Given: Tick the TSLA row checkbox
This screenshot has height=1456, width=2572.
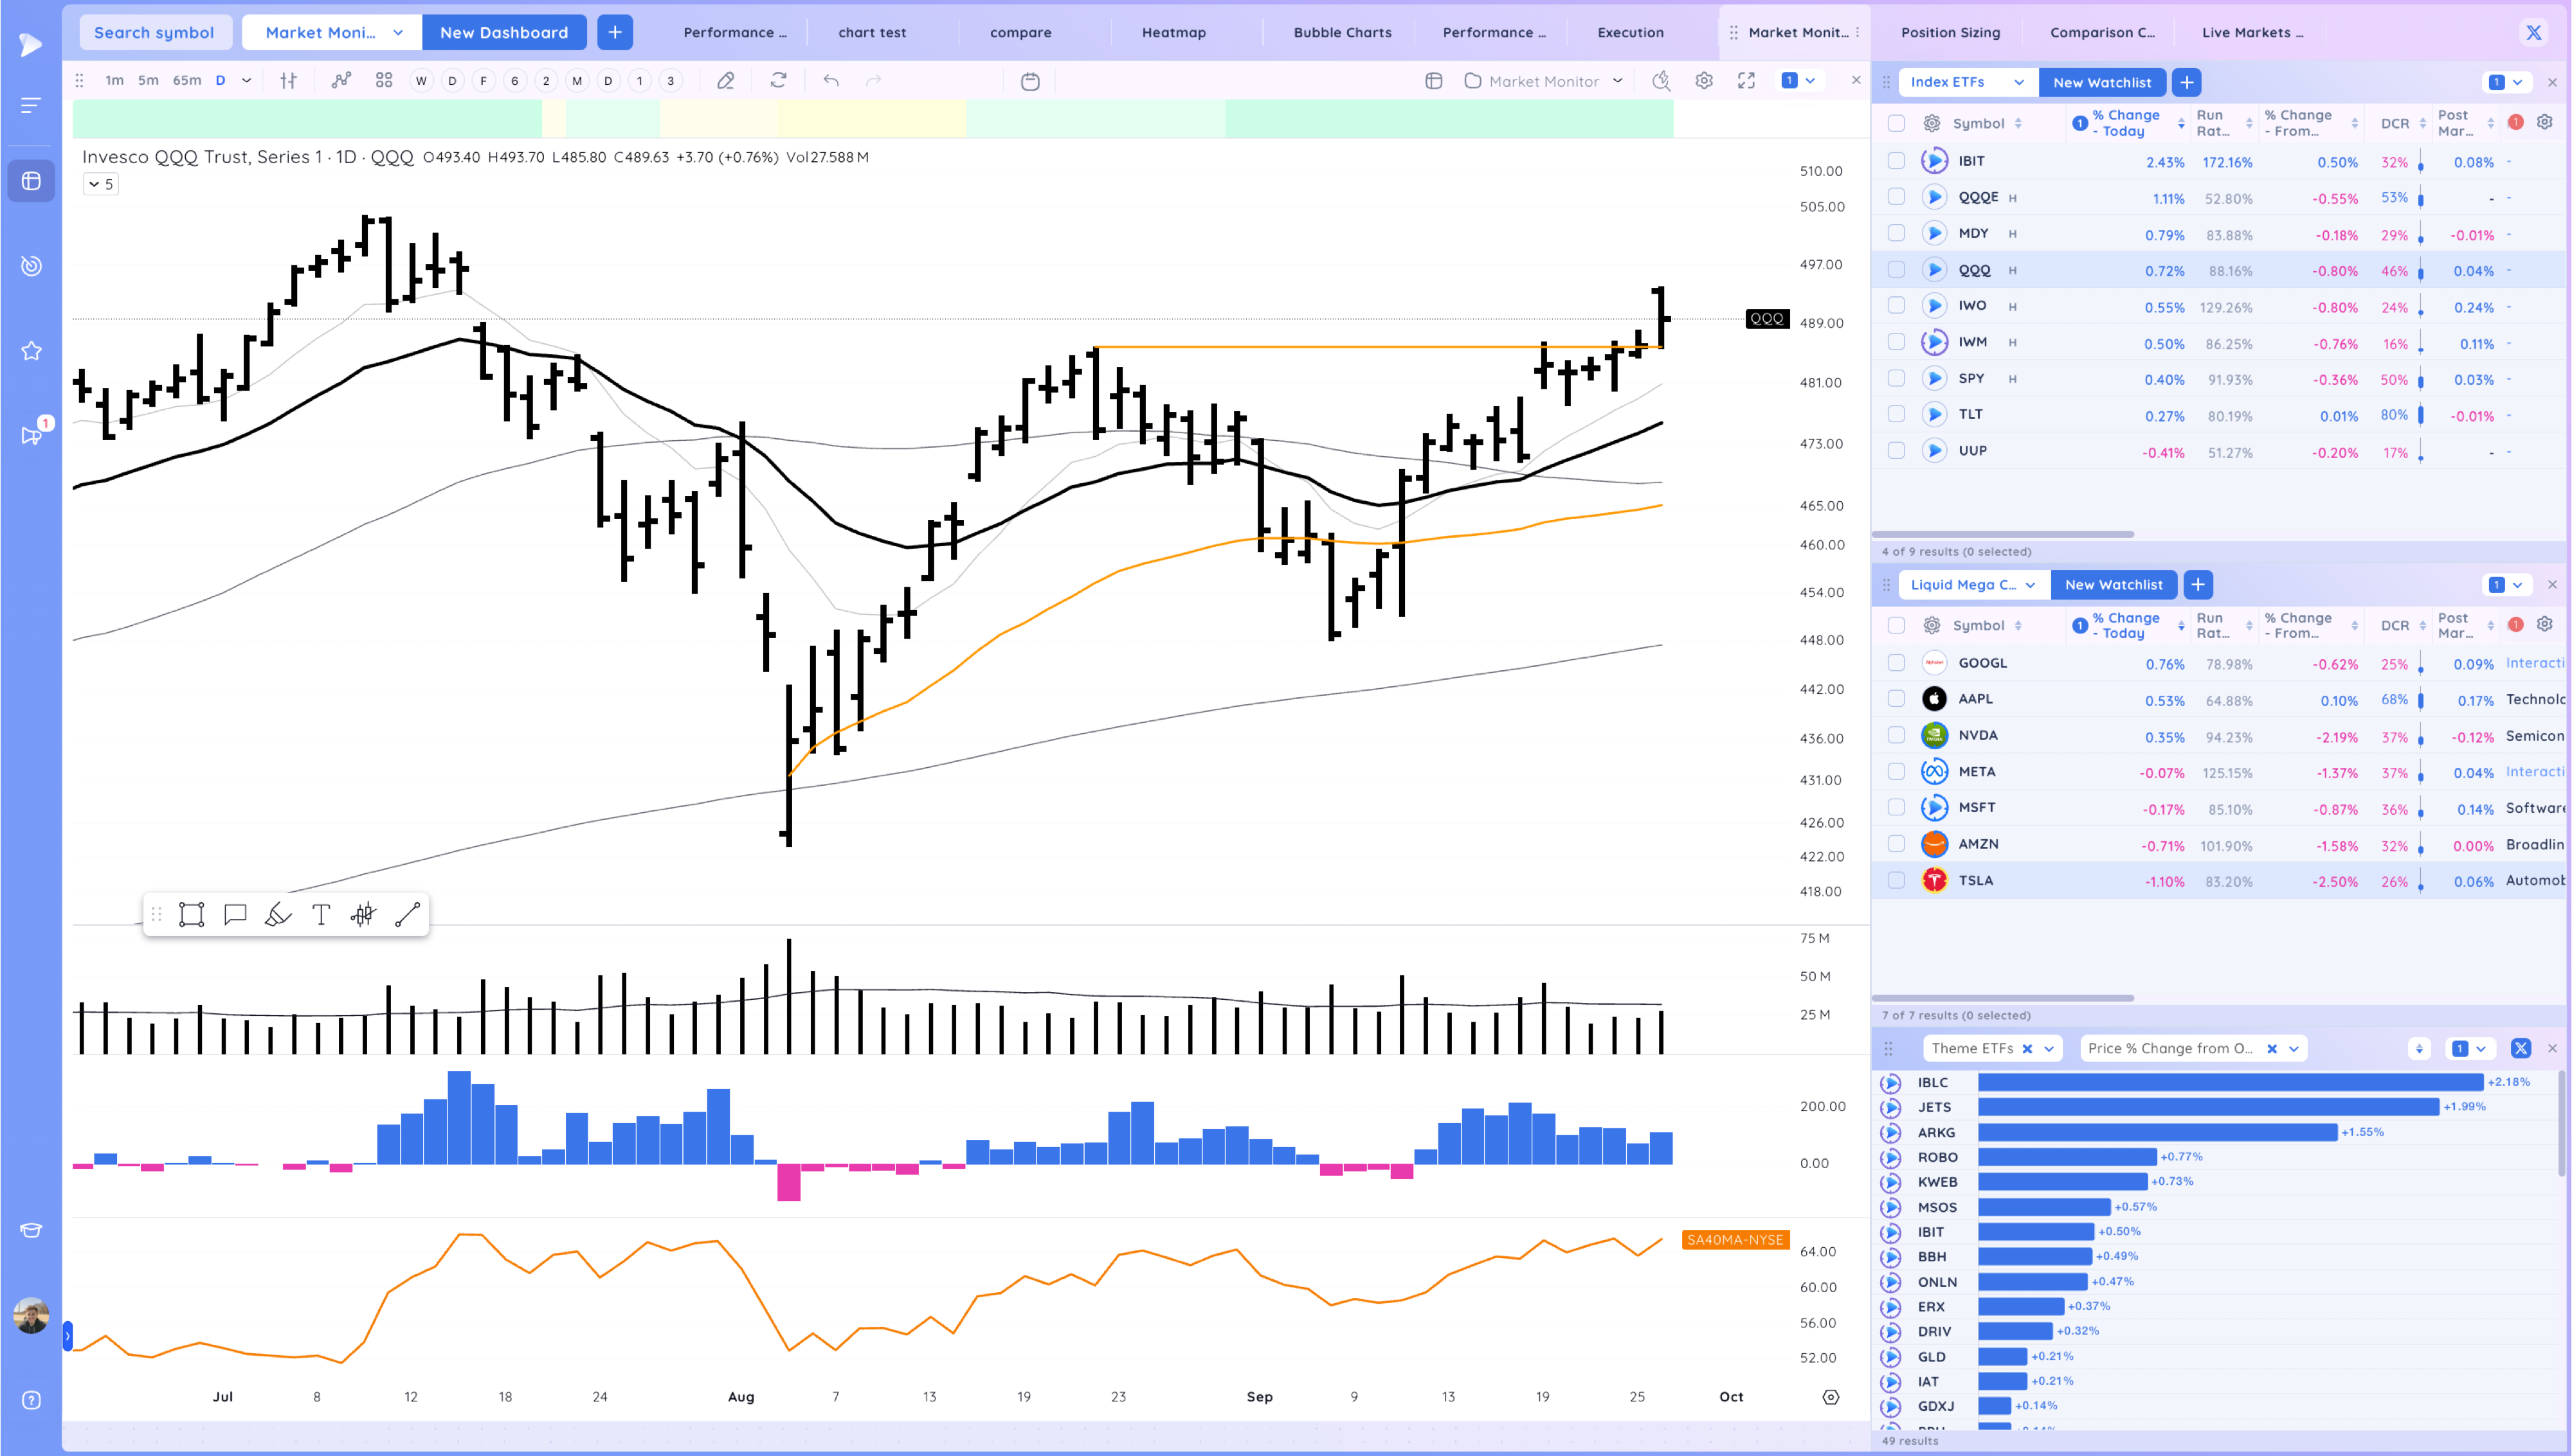Looking at the screenshot, I should [x=1896, y=880].
